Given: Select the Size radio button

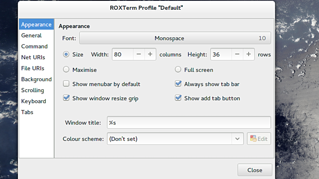Looking at the screenshot, I should 66,55.
